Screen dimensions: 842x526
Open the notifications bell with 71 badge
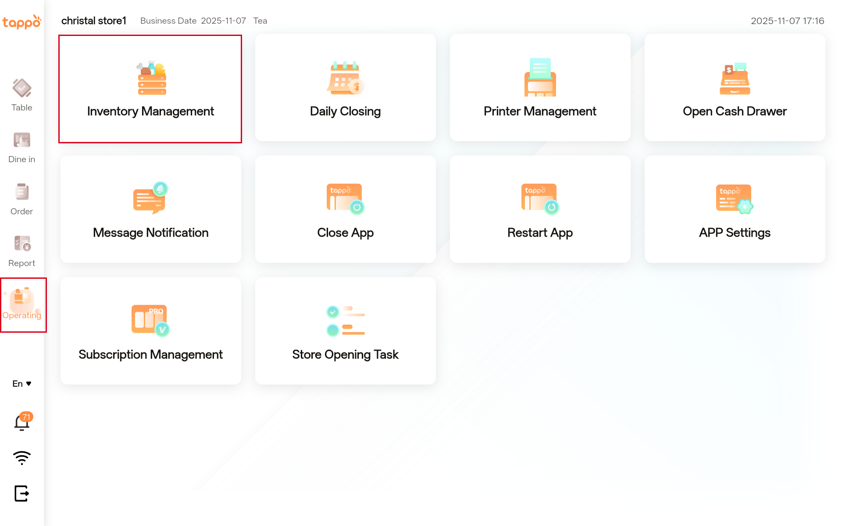[x=21, y=423]
